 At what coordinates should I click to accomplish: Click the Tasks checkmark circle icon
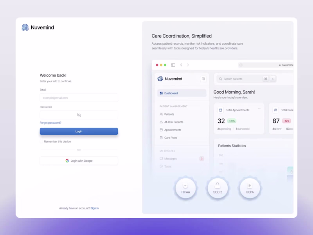(161, 166)
